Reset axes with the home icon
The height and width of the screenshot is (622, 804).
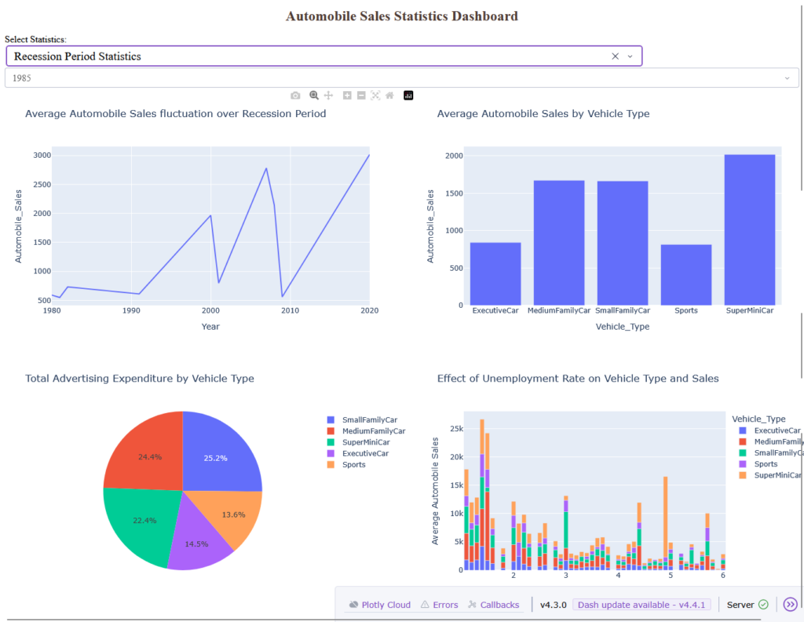click(x=389, y=95)
